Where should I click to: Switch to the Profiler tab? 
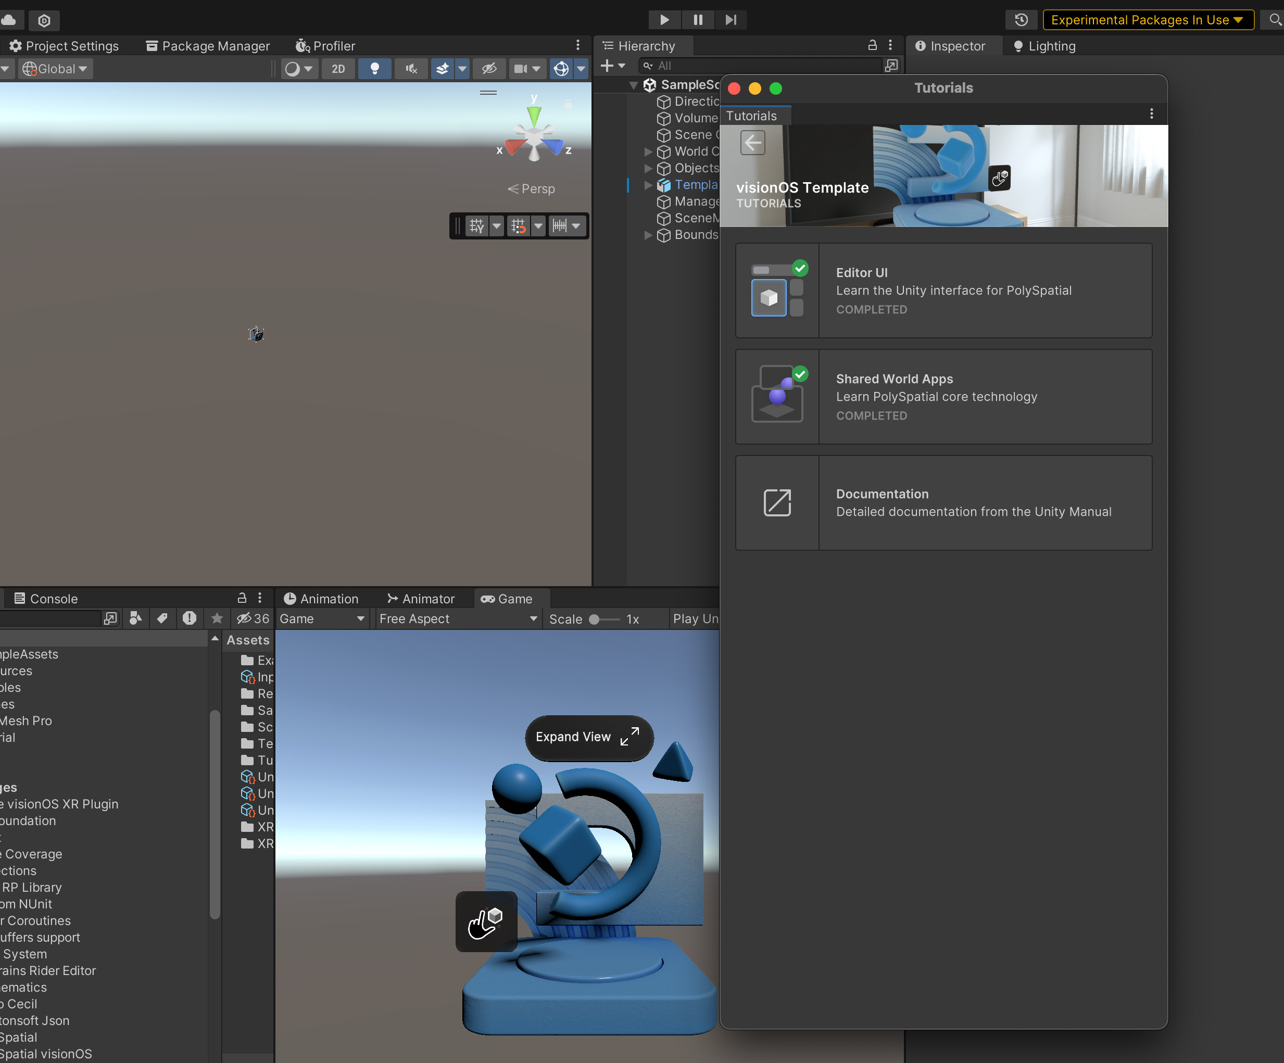325,46
